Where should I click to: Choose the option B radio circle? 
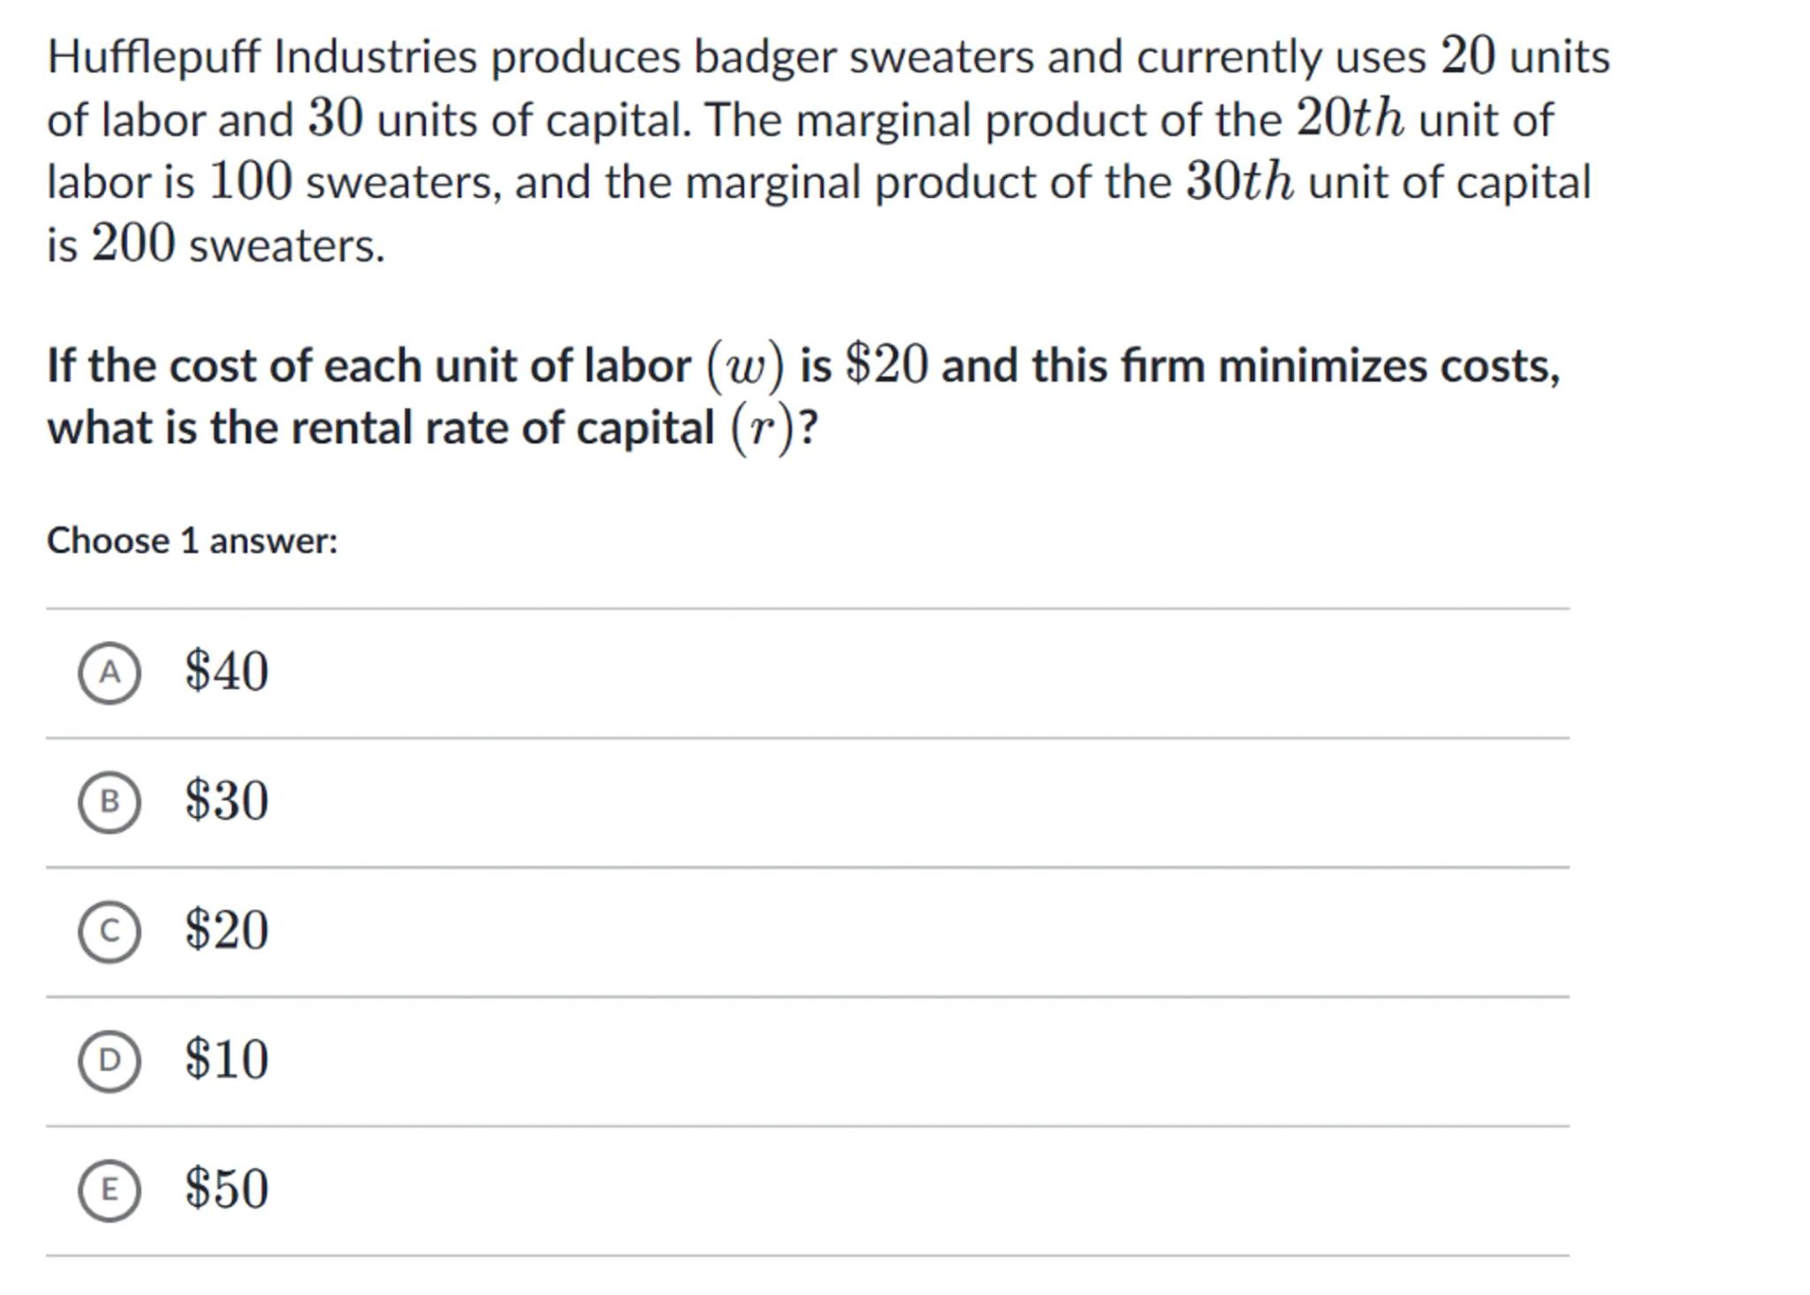(109, 802)
